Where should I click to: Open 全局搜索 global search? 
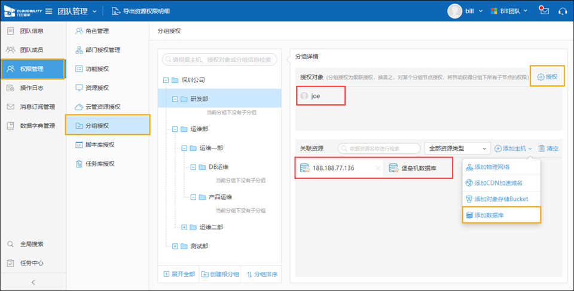31,244
